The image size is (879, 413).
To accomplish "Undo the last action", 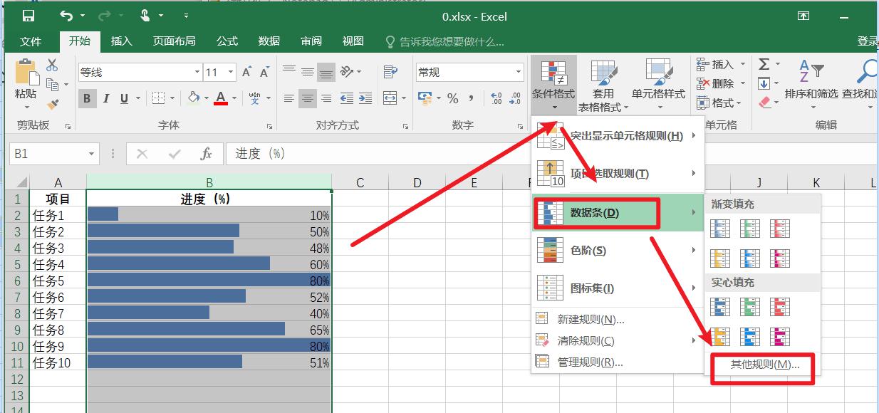I will (66, 16).
